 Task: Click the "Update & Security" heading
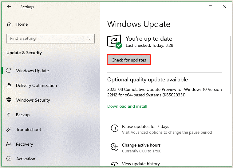coord(24,53)
